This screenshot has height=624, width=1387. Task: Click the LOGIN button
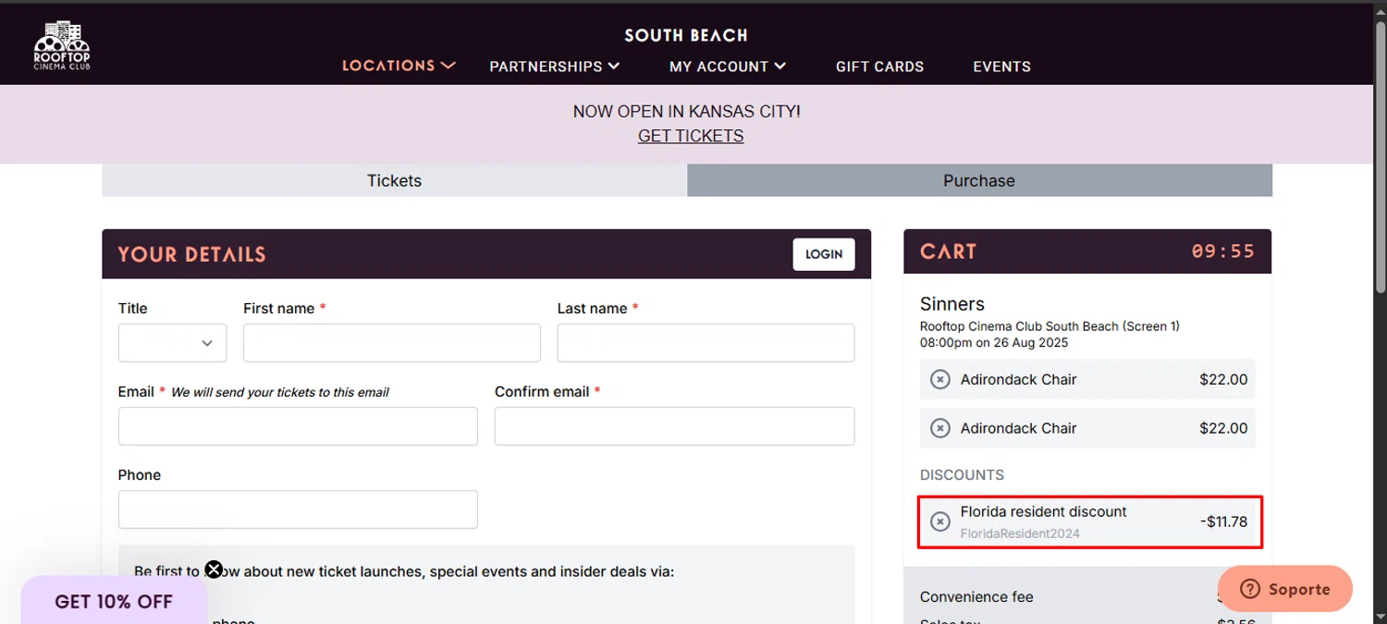pos(824,254)
